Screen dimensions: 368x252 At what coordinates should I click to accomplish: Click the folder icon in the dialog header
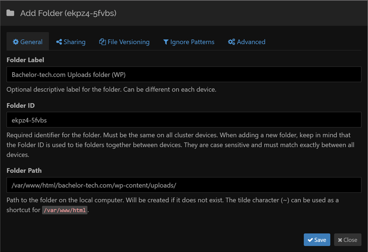tap(10, 13)
